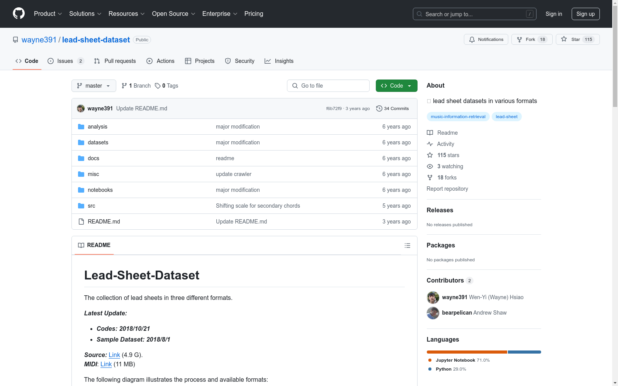Select the Code repository tab
The width and height of the screenshot is (618, 386).
27,61
